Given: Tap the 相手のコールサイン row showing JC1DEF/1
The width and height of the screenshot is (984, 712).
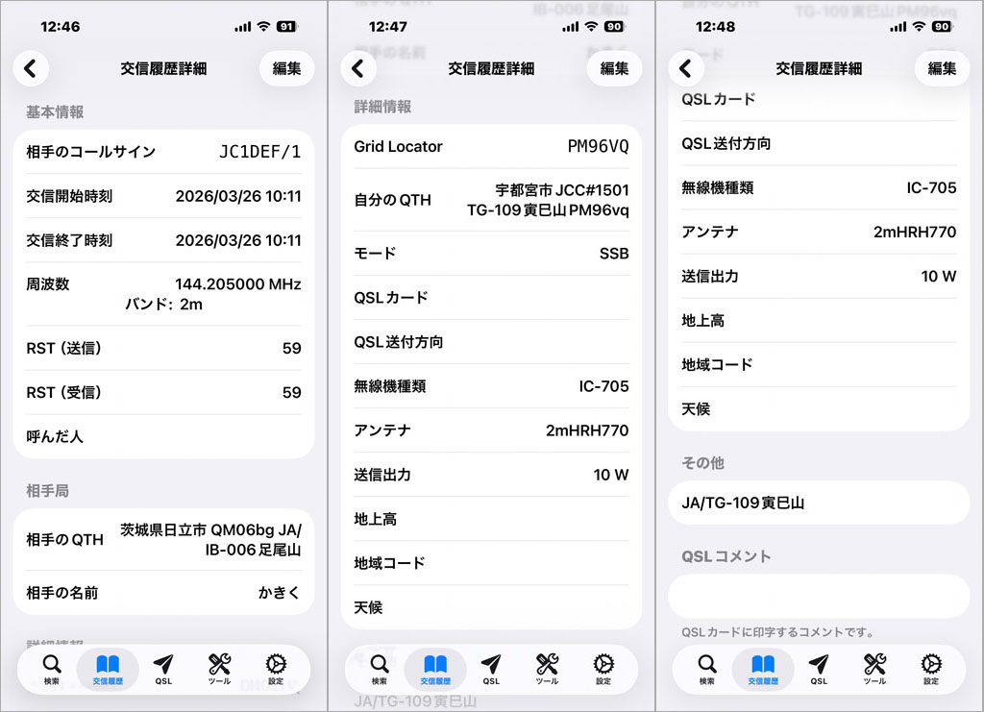Looking at the screenshot, I should [x=163, y=152].
